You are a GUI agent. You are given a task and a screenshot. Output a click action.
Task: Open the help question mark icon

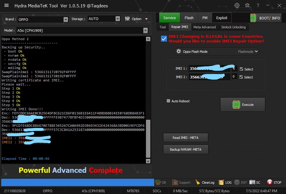click(258, 6)
